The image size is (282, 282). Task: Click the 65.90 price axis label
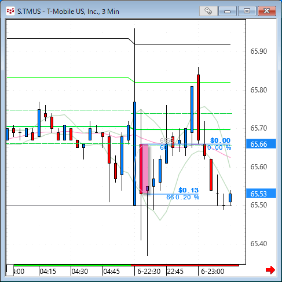point(259,51)
